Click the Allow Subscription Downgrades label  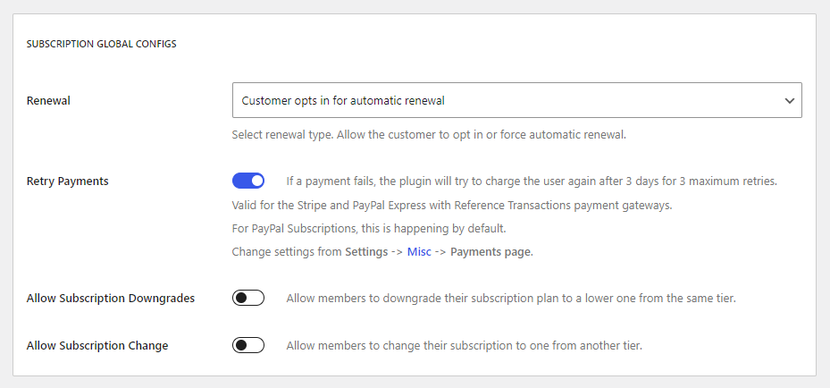point(111,299)
